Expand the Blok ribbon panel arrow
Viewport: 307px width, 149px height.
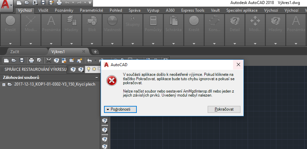[x=92, y=43]
